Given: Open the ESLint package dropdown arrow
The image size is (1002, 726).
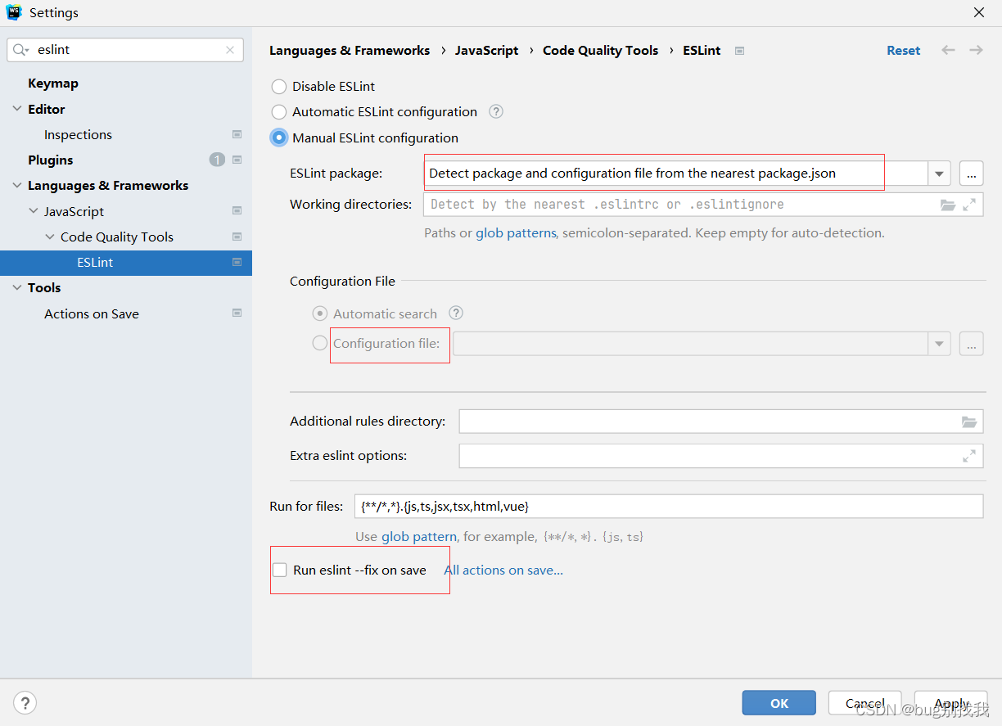Looking at the screenshot, I should pyautogui.click(x=939, y=174).
